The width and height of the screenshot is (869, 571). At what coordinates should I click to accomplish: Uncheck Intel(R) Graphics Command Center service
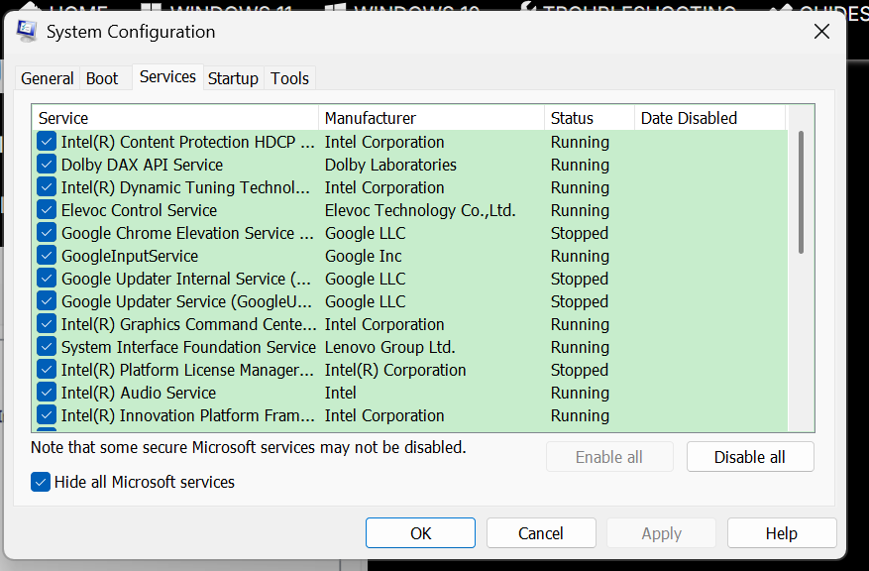46,323
